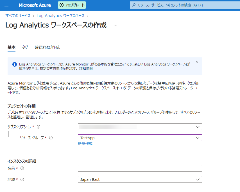
Task: Click the blue info icon in banner
Action: click(x=15, y=64)
